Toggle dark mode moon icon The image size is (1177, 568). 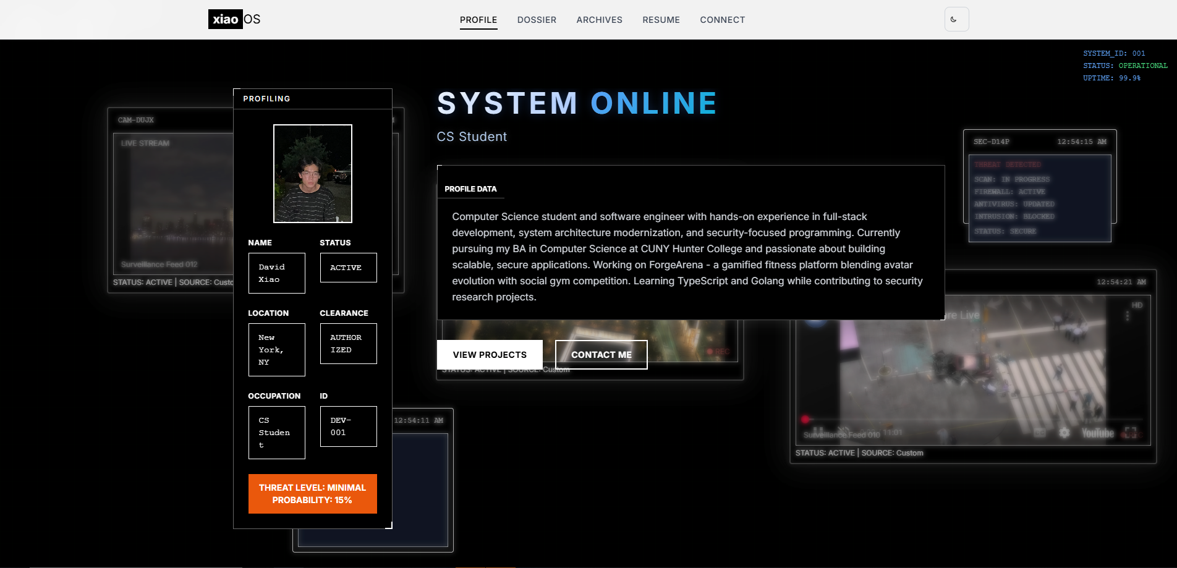(956, 19)
